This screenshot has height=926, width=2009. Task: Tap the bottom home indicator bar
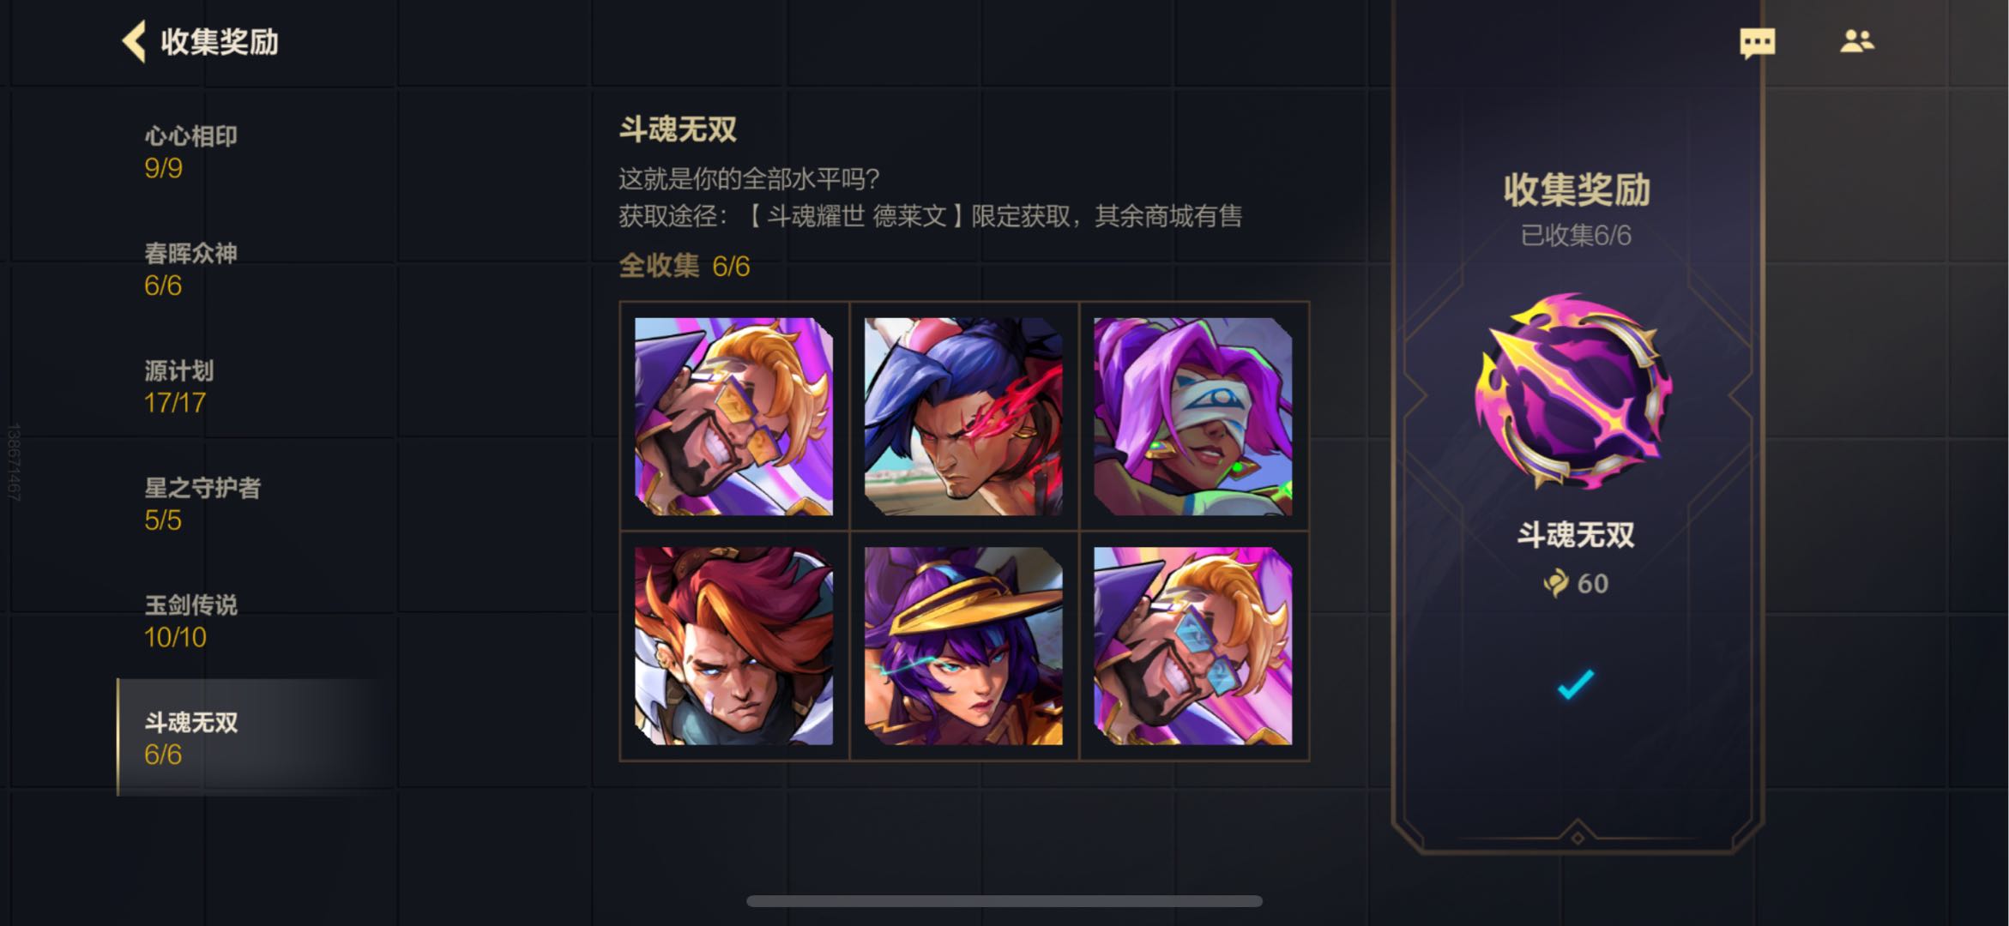tap(1004, 901)
